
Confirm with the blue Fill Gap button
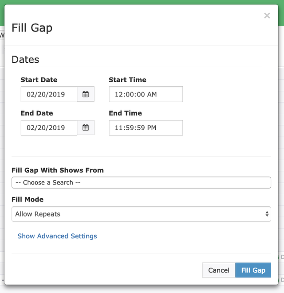(x=253, y=270)
